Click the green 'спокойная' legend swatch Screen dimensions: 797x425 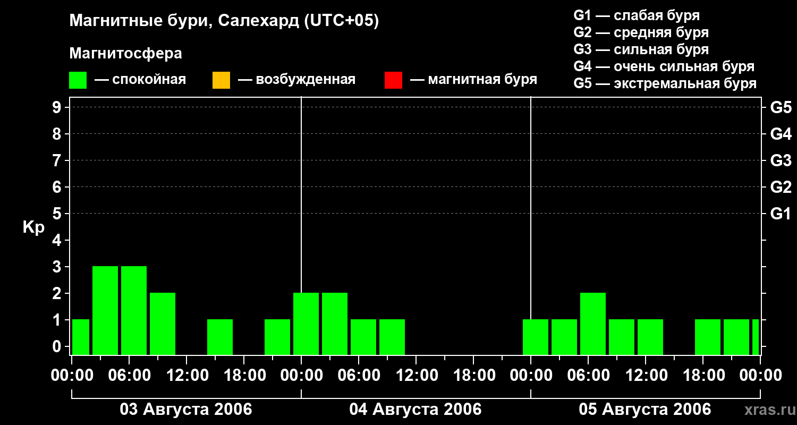78,80
